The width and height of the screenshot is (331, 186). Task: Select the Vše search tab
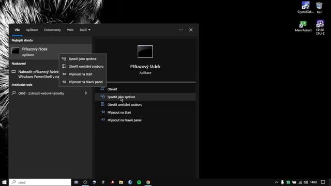click(x=17, y=30)
